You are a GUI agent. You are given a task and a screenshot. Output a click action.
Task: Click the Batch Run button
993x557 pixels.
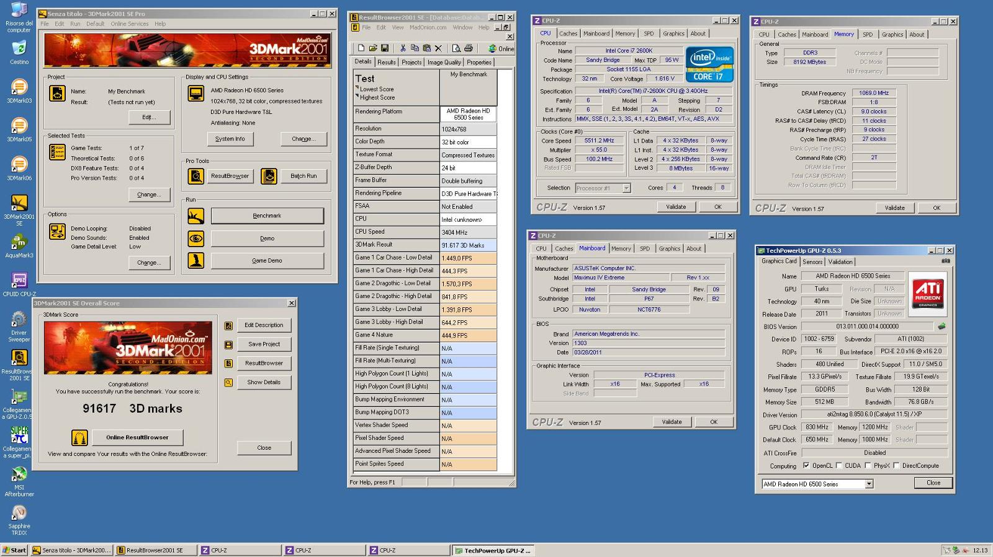pyautogui.click(x=303, y=176)
